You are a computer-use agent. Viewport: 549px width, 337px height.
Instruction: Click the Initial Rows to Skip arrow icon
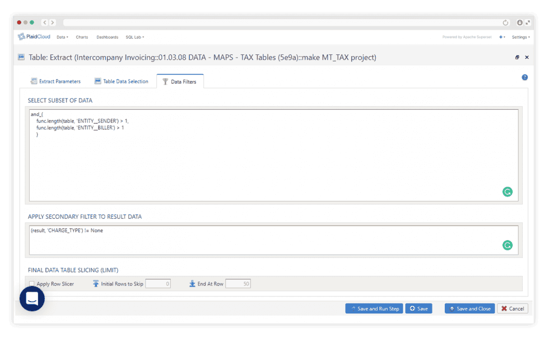click(96, 283)
